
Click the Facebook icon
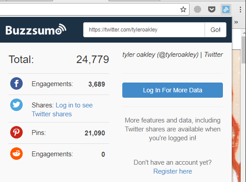[16, 83]
